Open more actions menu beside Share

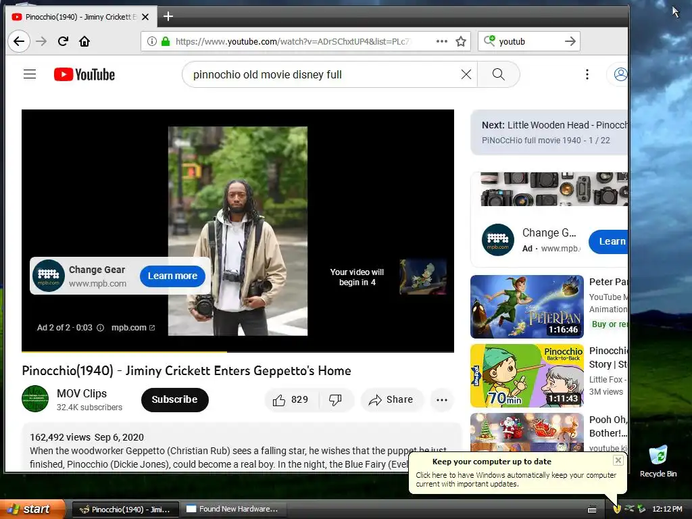click(442, 400)
